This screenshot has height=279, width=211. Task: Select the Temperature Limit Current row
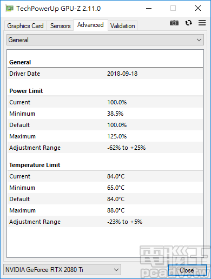[x=105, y=176]
